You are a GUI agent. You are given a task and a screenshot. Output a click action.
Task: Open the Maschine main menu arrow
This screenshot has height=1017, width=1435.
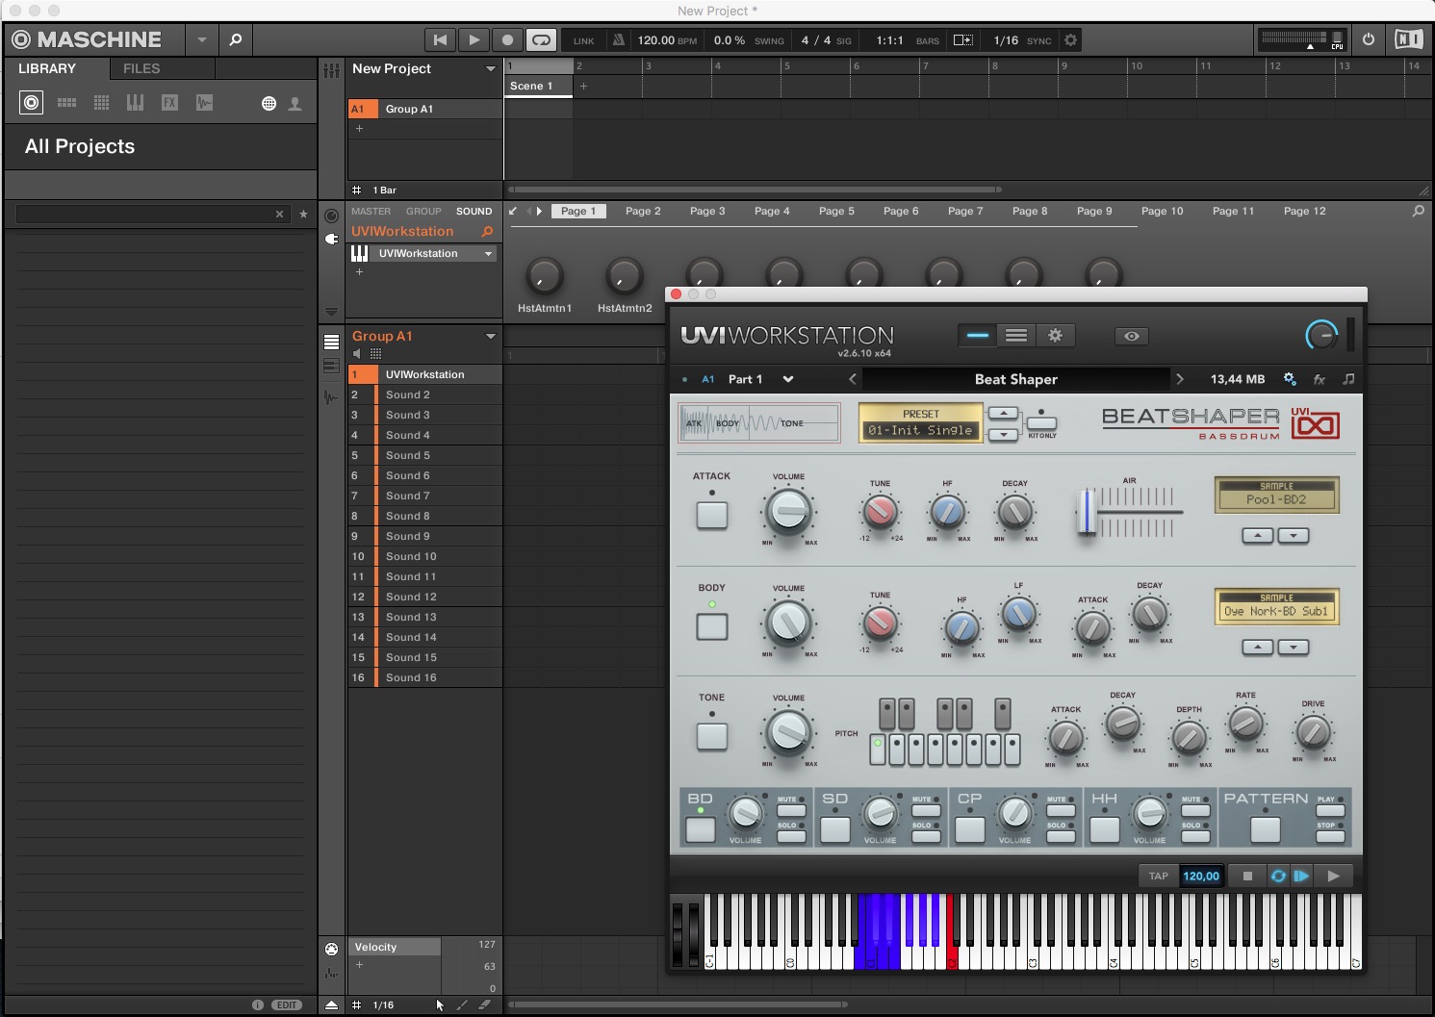click(x=201, y=39)
